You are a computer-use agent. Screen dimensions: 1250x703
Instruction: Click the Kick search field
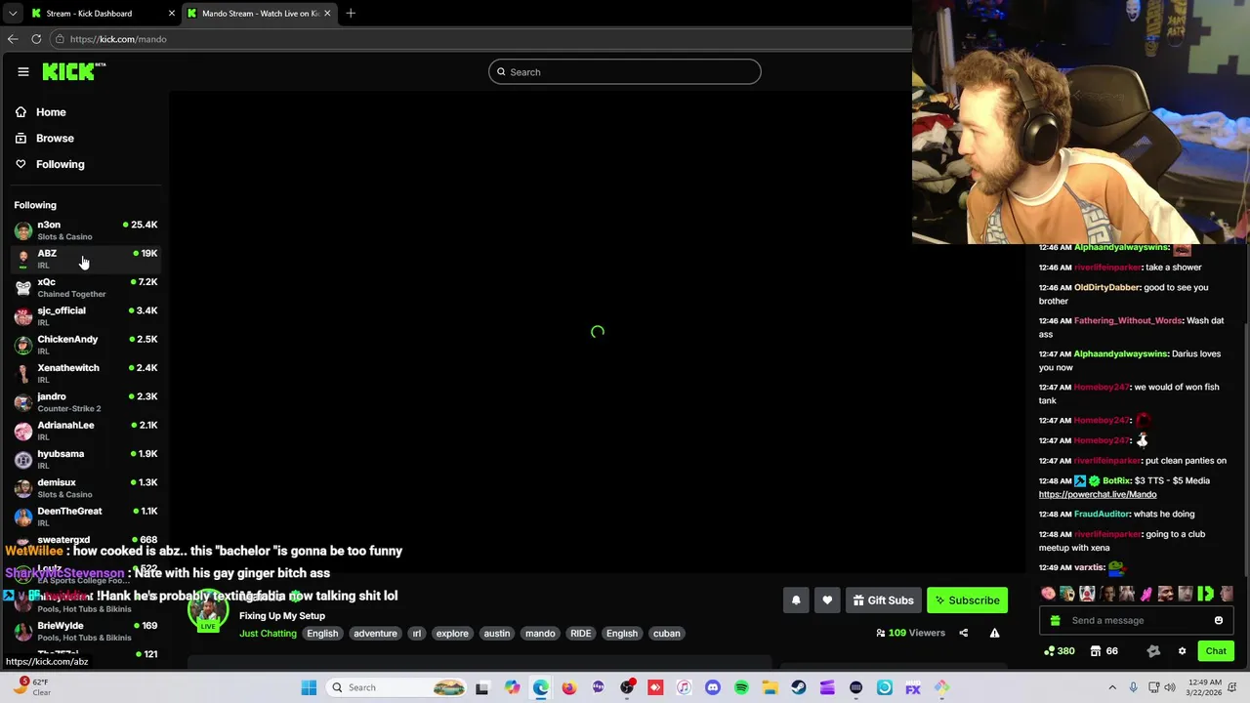[625, 72]
